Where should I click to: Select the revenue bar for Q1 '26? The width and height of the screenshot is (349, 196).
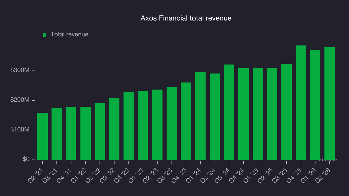(315, 105)
